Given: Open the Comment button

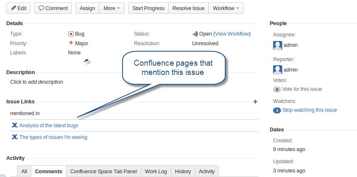Looking at the screenshot, I should (53, 8).
